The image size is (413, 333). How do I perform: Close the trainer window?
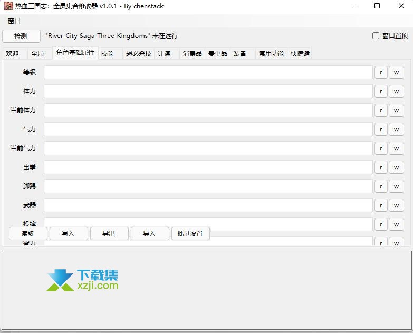coord(401,6)
